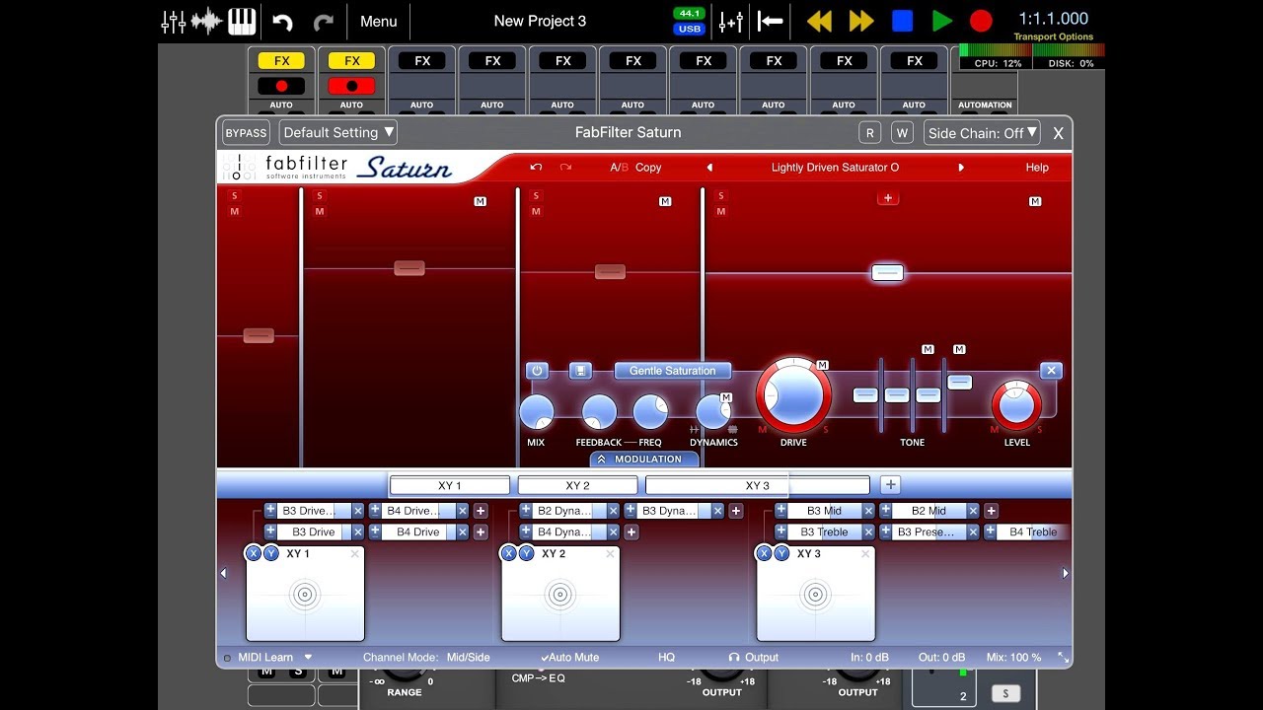The width and height of the screenshot is (1263, 710).
Task: Open preset list Lightly Driven Saturator O
Action: [x=835, y=168]
